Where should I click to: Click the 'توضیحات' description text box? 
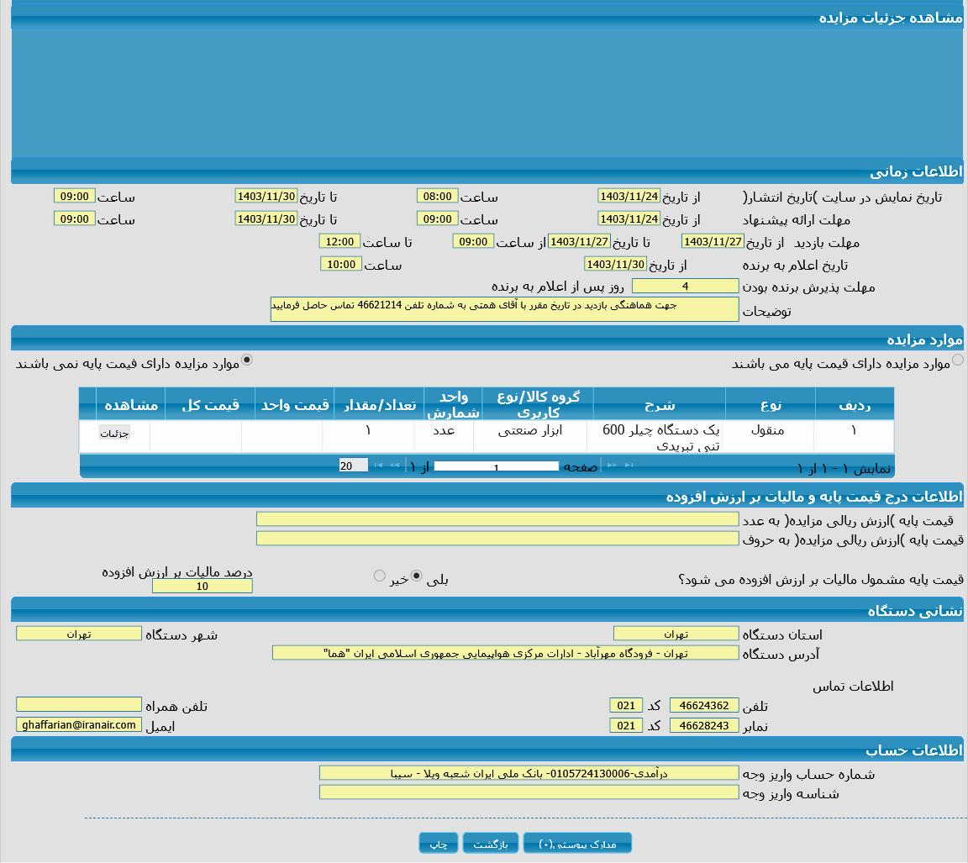click(504, 309)
